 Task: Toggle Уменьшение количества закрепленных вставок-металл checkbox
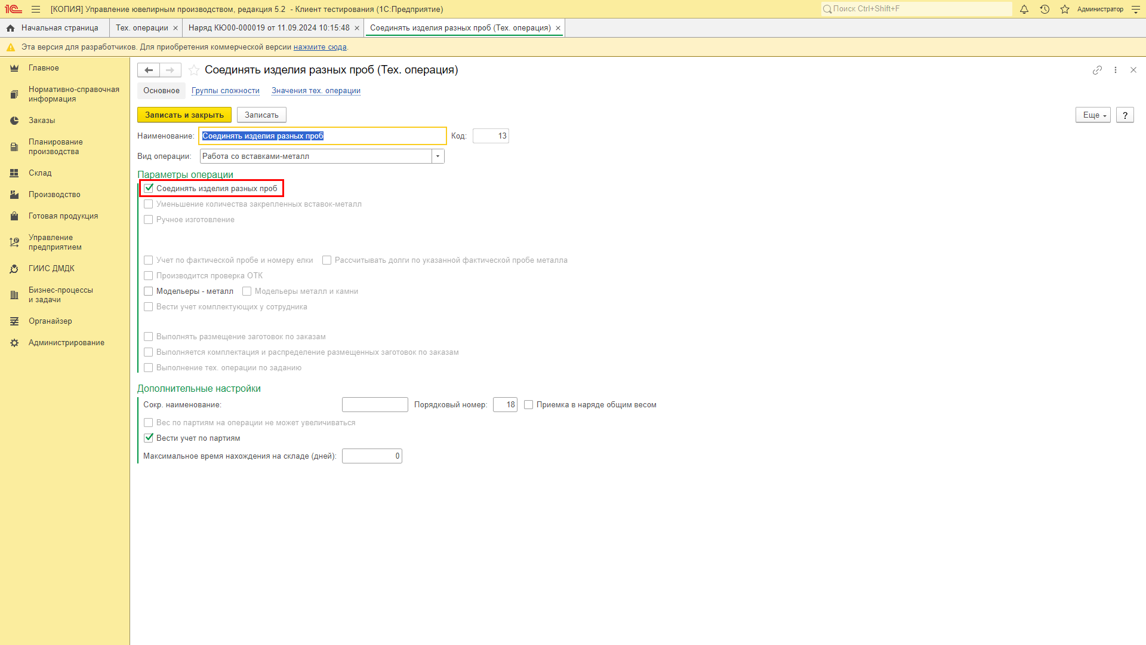149,204
